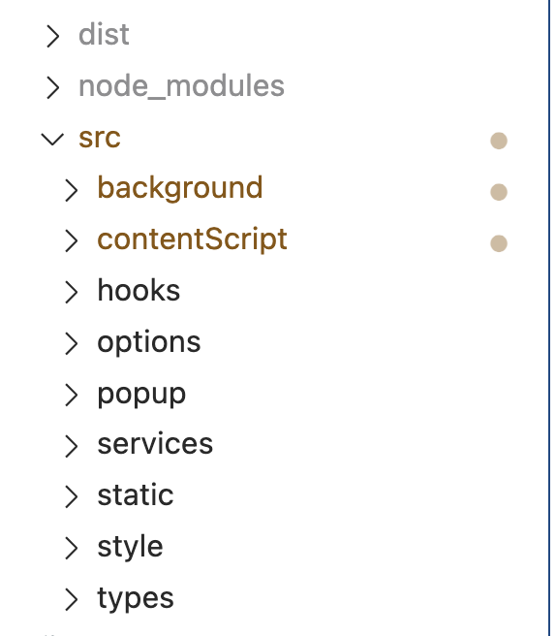Click modified dot beside background
Image resolution: width=556 pixels, height=636 pixels.
pyautogui.click(x=499, y=192)
